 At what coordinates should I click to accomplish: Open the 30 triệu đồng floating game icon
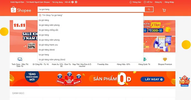pyautogui.click(x=184, y=81)
